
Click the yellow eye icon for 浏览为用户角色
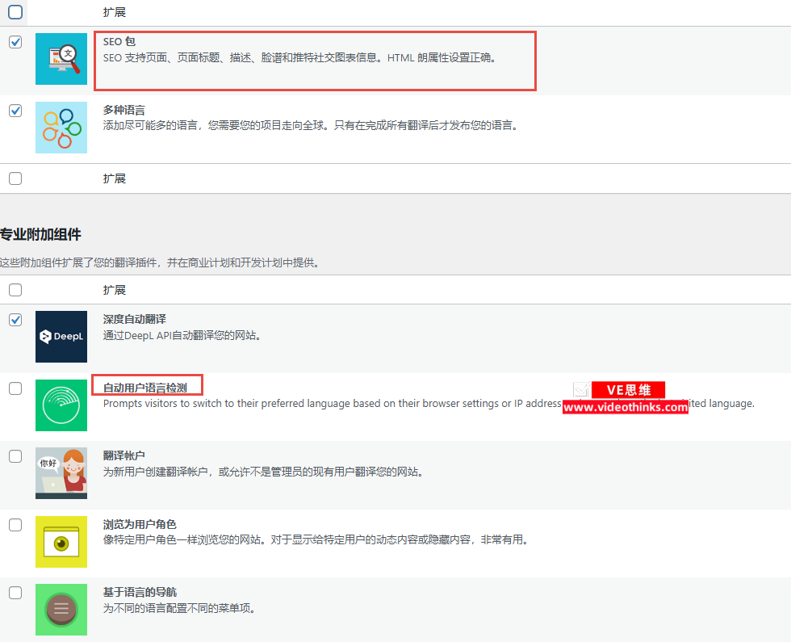[x=61, y=542]
